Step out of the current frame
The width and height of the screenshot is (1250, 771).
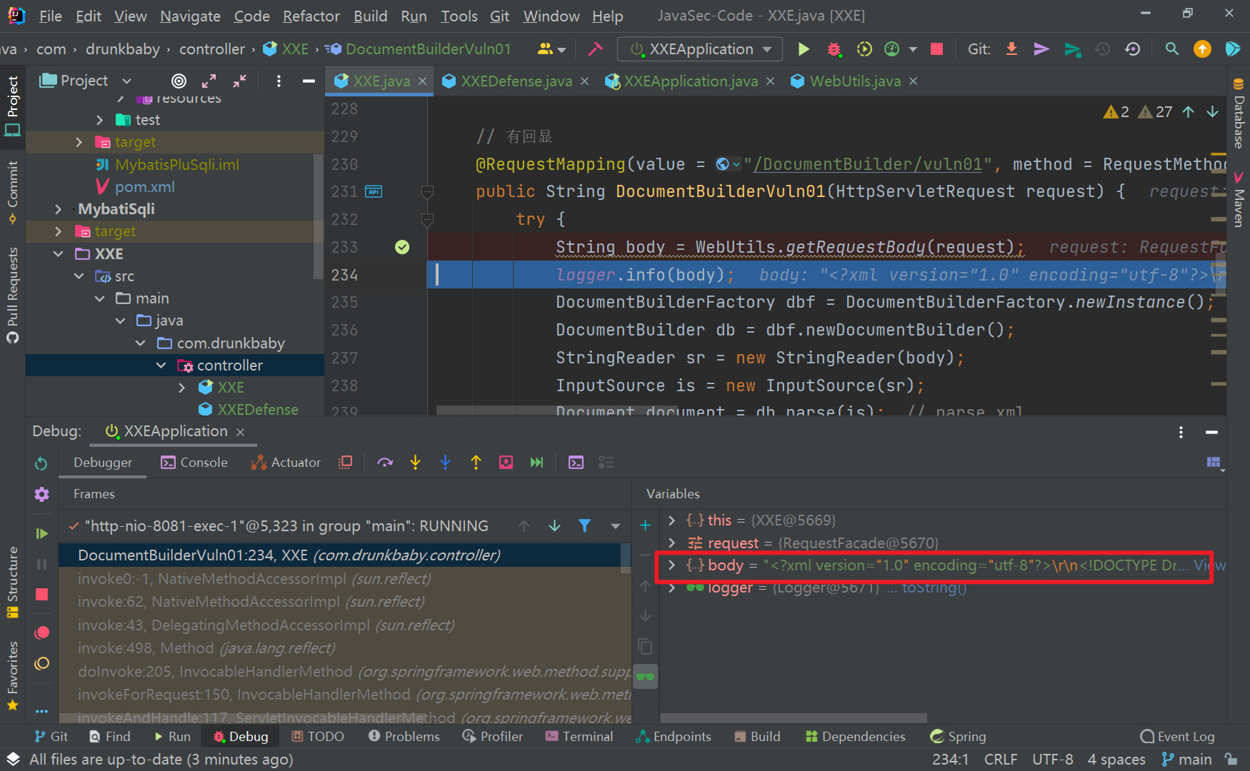point(476,462)
